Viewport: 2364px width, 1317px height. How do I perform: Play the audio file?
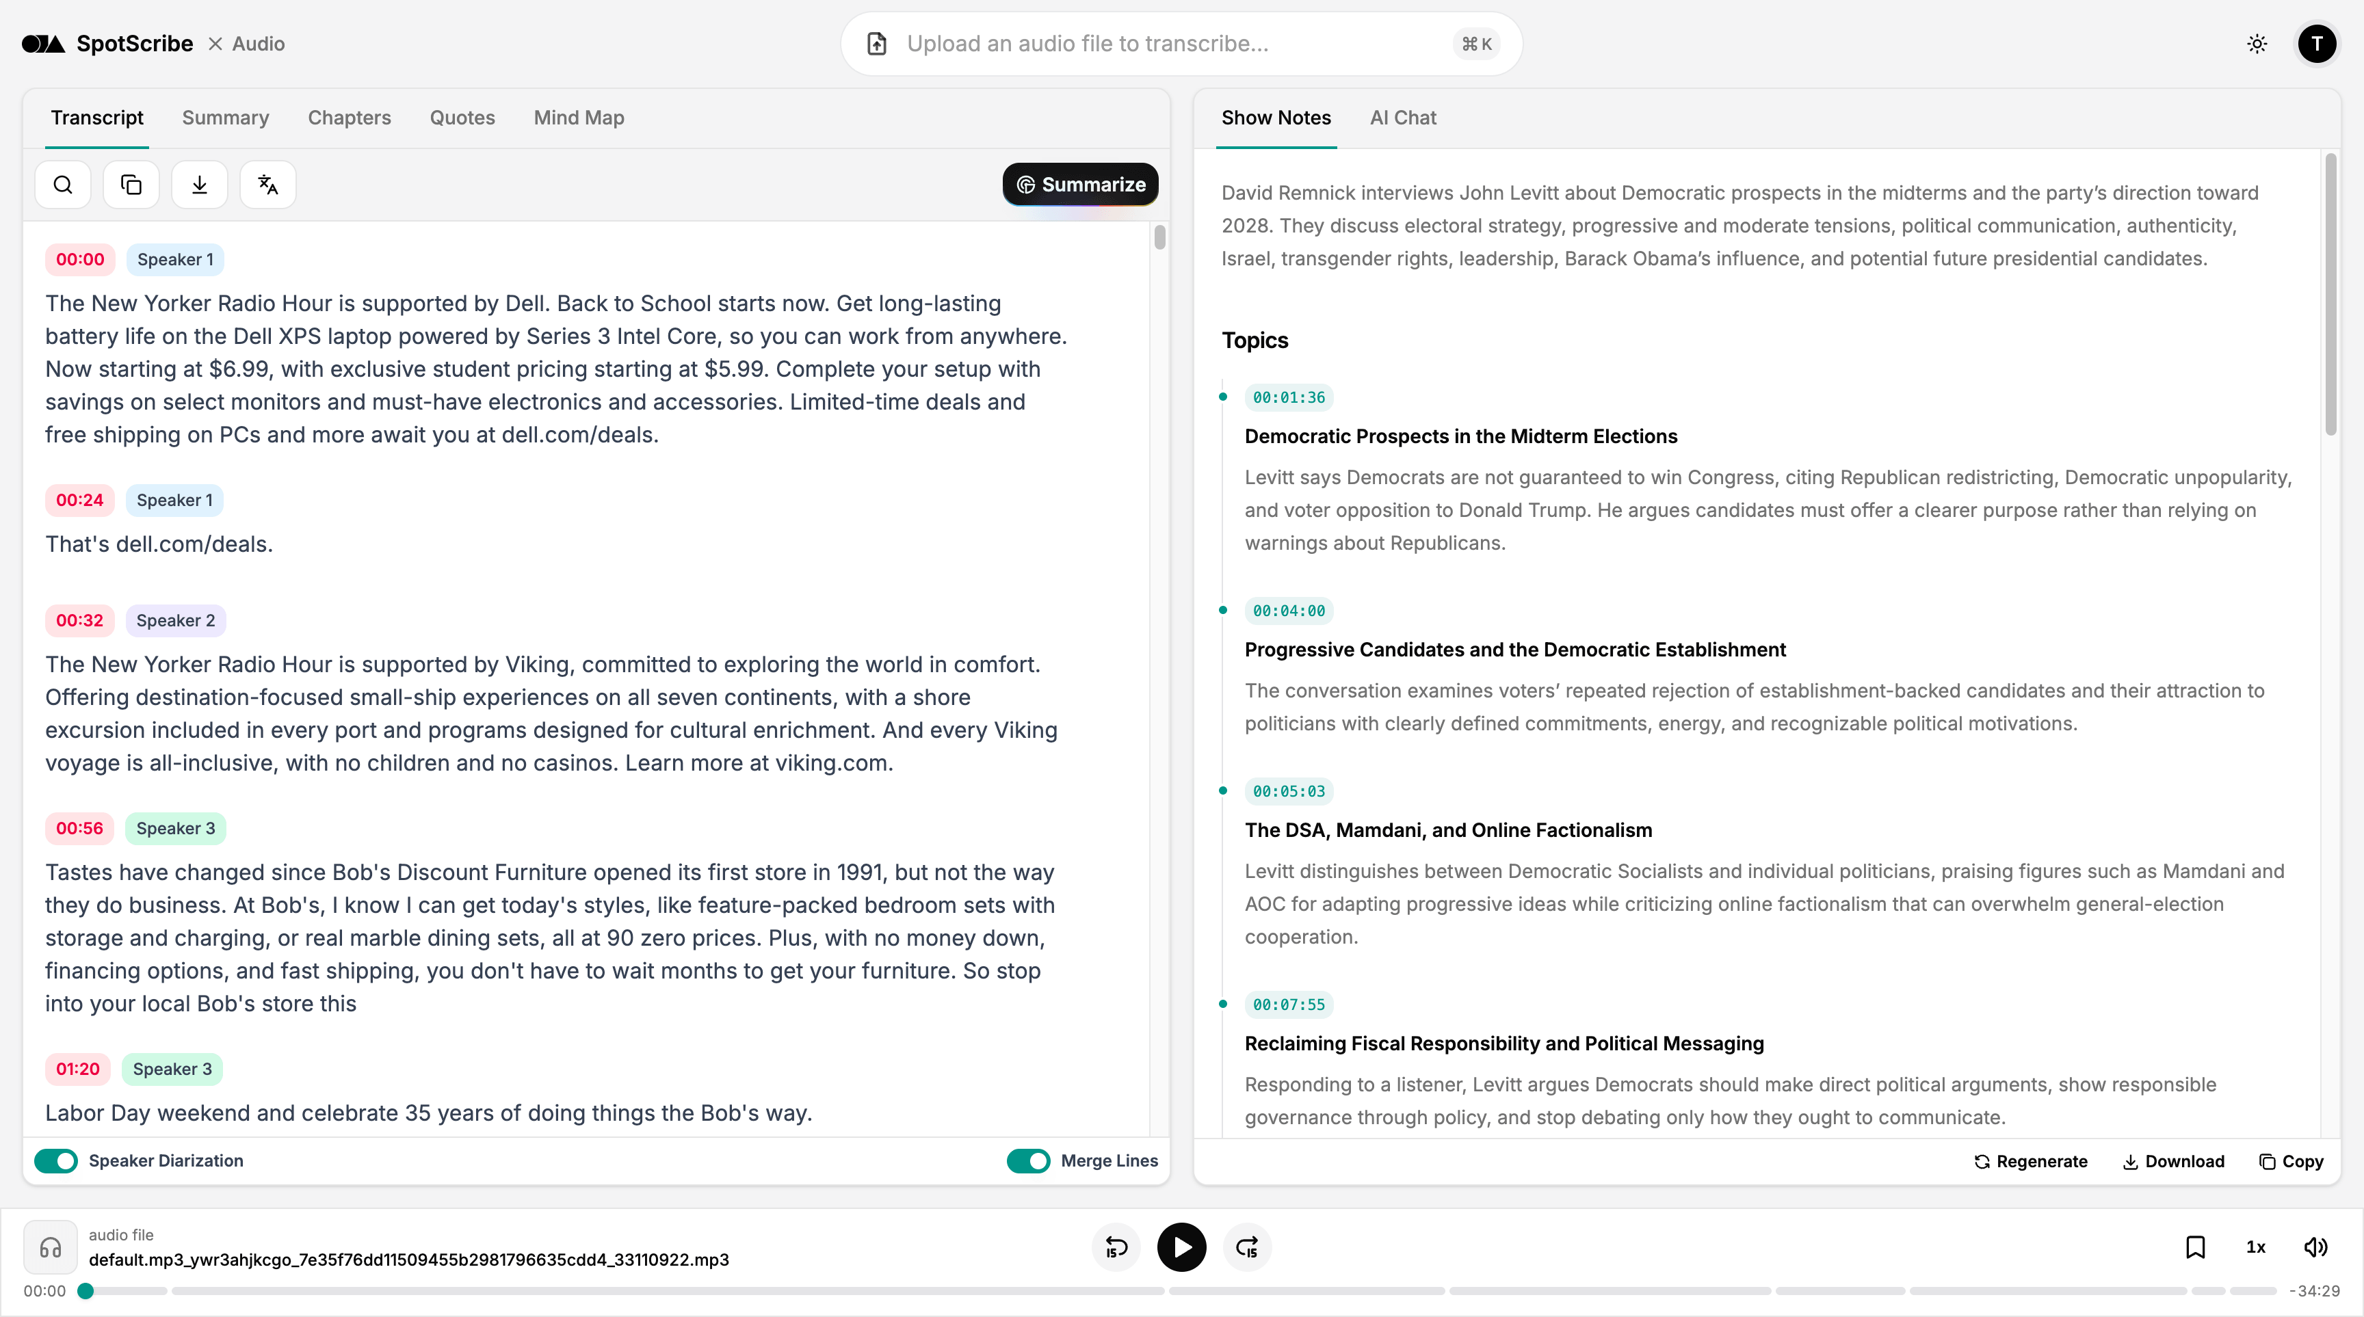tap(1181, 1247)
